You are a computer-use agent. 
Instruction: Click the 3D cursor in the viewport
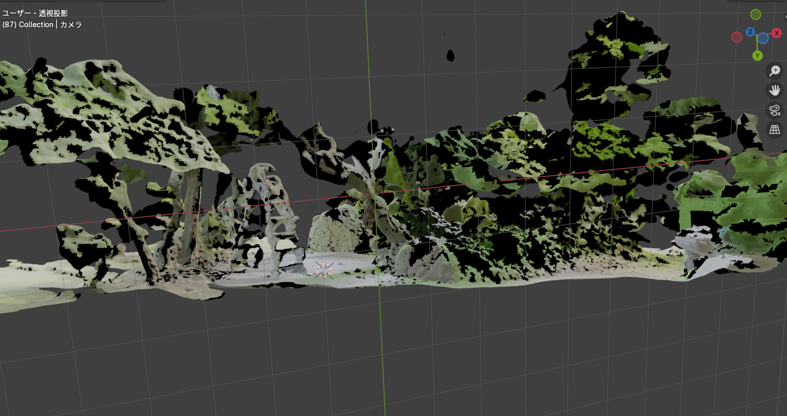[324, 270]
